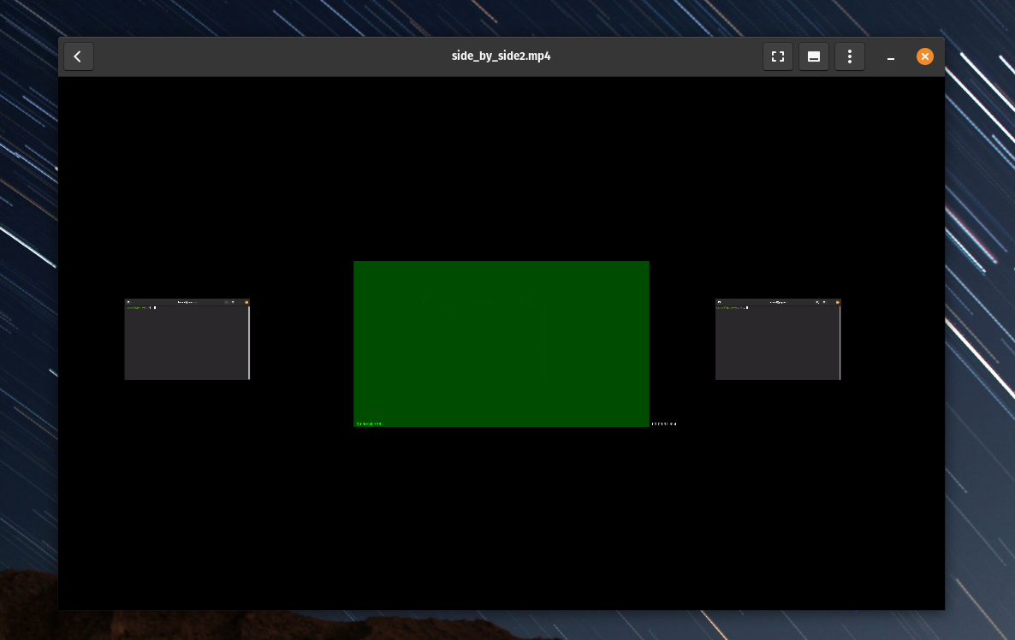Viewport: 1015px width, 640px height.
Task: Show subtitle options using the subtitles icon
Action: point(813,56)
